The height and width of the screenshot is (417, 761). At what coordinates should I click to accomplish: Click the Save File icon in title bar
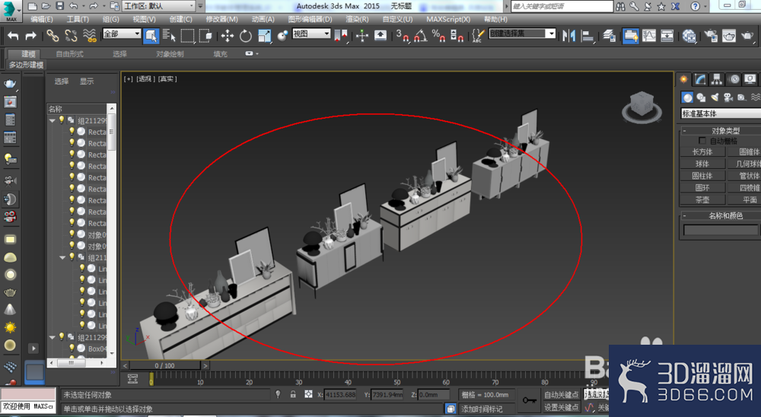click(59, 6)
